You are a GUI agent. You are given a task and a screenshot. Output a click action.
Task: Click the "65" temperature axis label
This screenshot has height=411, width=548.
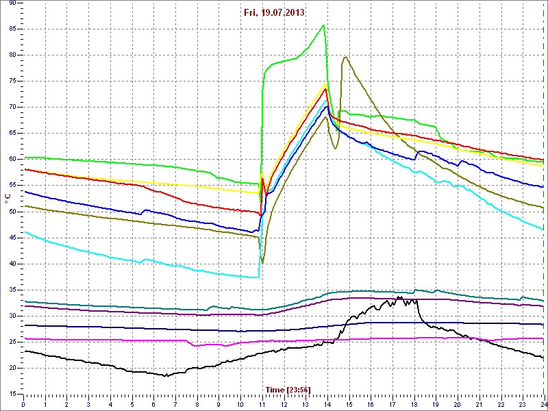click(x=12, y=134)
